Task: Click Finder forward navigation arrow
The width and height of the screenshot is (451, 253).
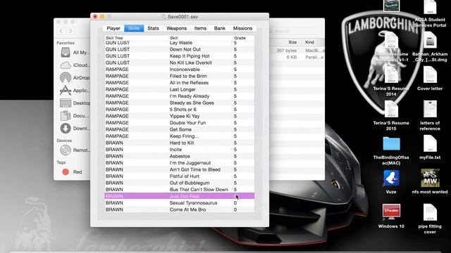Action: pyautogui.click(x=70, y=31)
